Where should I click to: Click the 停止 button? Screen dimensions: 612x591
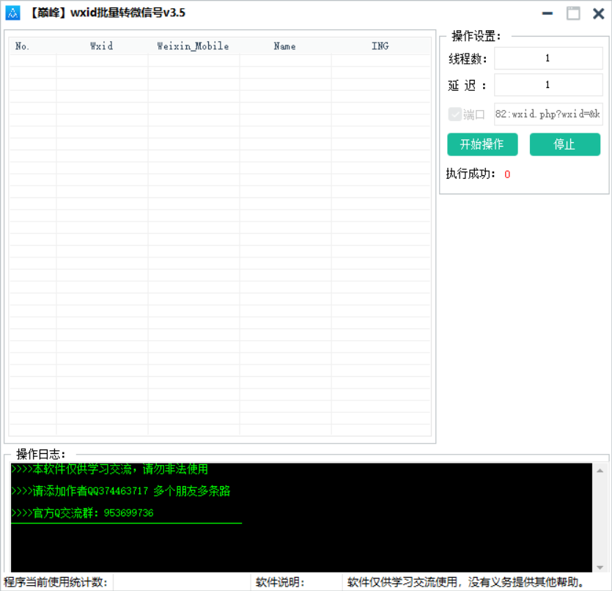click(x=564, y=144)
